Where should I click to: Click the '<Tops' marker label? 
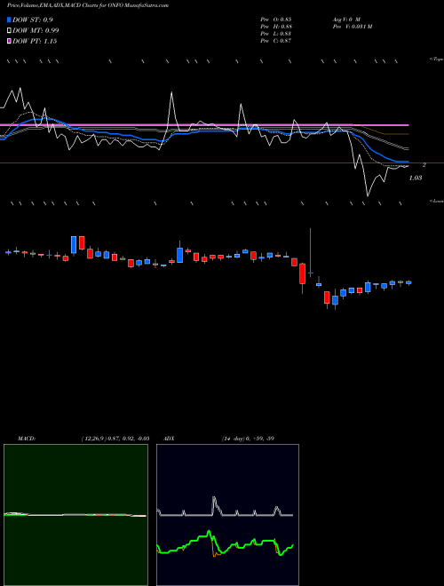[437, 59]
